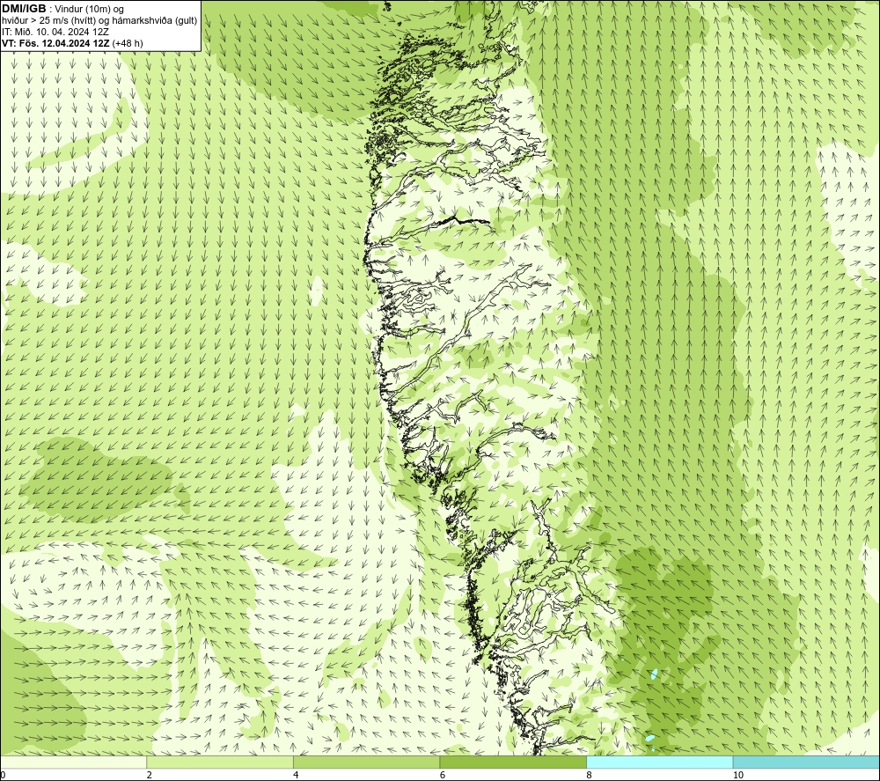Image resolution: width=880 pixels, height=781 pixels.
Task: Click the 'hviður > 25 m/s' legend line
Action: pos(99,20)
